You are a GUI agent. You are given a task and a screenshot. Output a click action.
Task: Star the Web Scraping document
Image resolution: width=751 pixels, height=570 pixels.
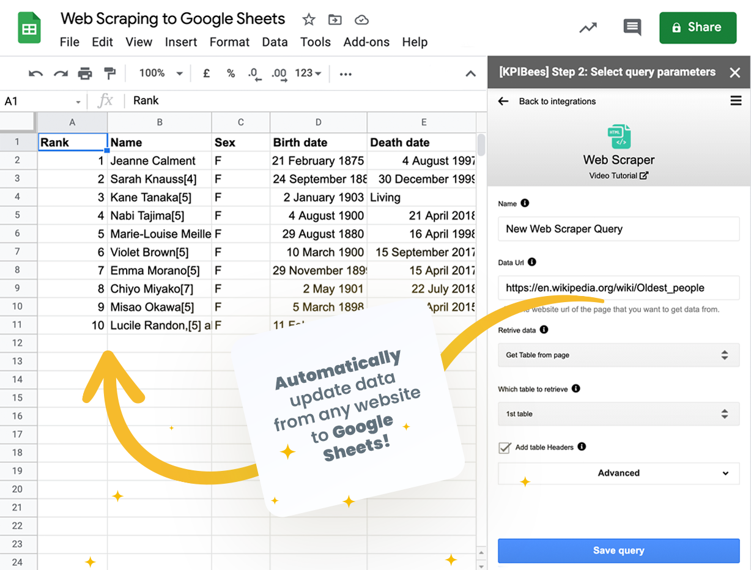point(309,20)
